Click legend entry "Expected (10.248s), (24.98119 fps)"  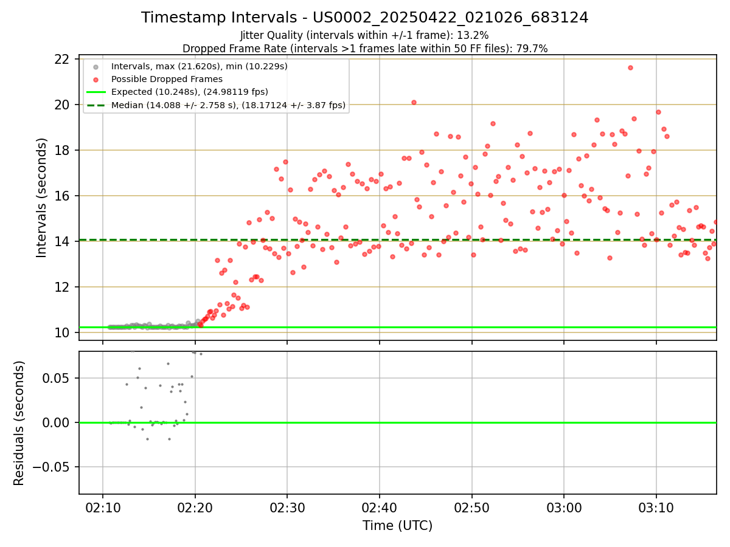[190, 92]
